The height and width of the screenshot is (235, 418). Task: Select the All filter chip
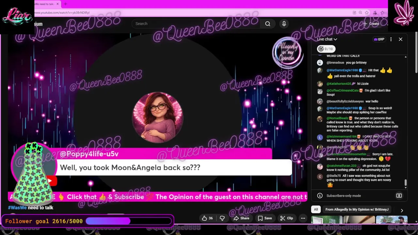tap(316, 210)
